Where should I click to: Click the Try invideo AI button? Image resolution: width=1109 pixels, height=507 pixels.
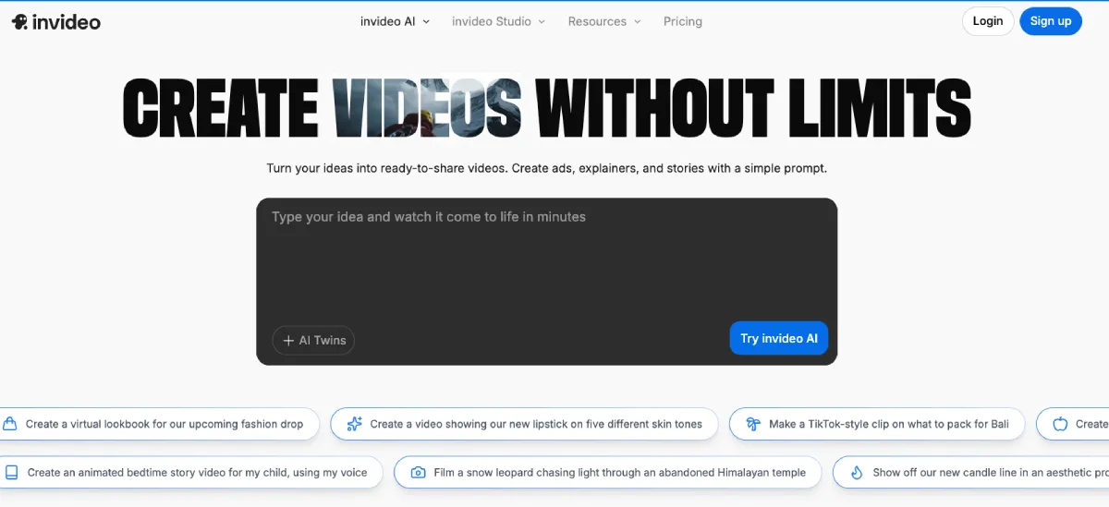[778, 338]
